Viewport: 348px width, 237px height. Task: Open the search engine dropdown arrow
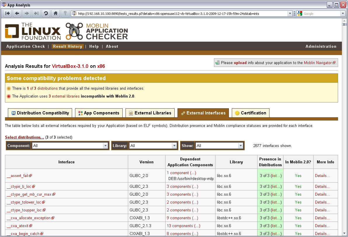click(x=343, y=13)
